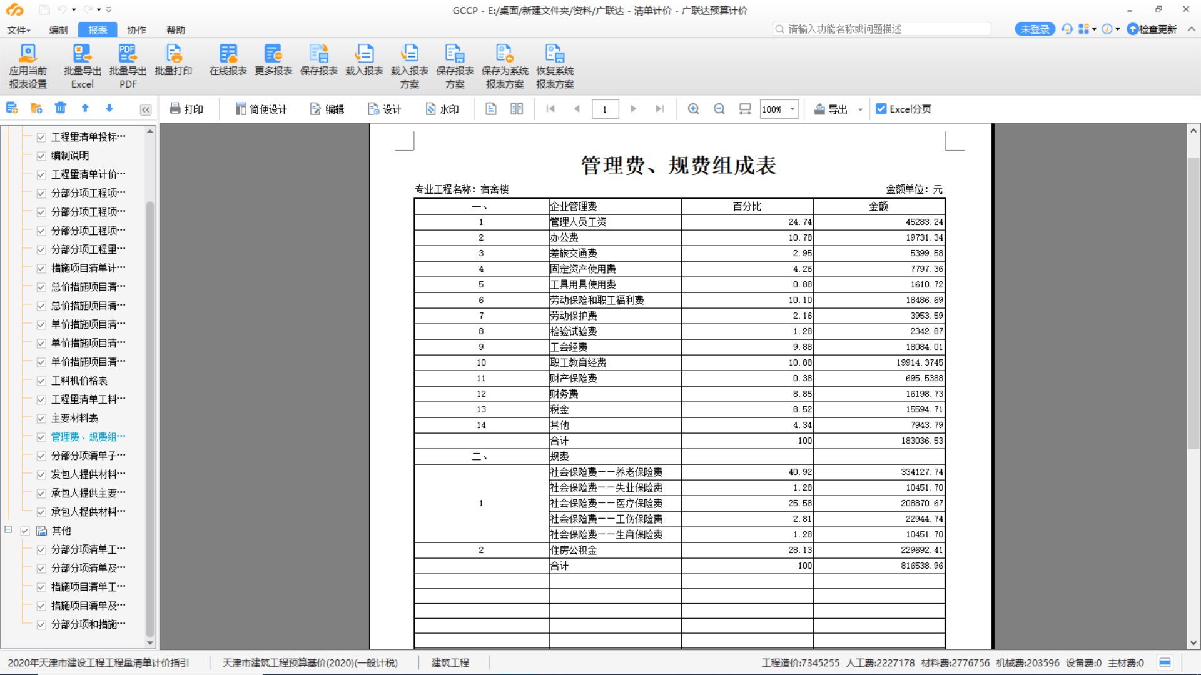
Task: Click 保存报表方案 ribbon icon
Action: [455, 66]
